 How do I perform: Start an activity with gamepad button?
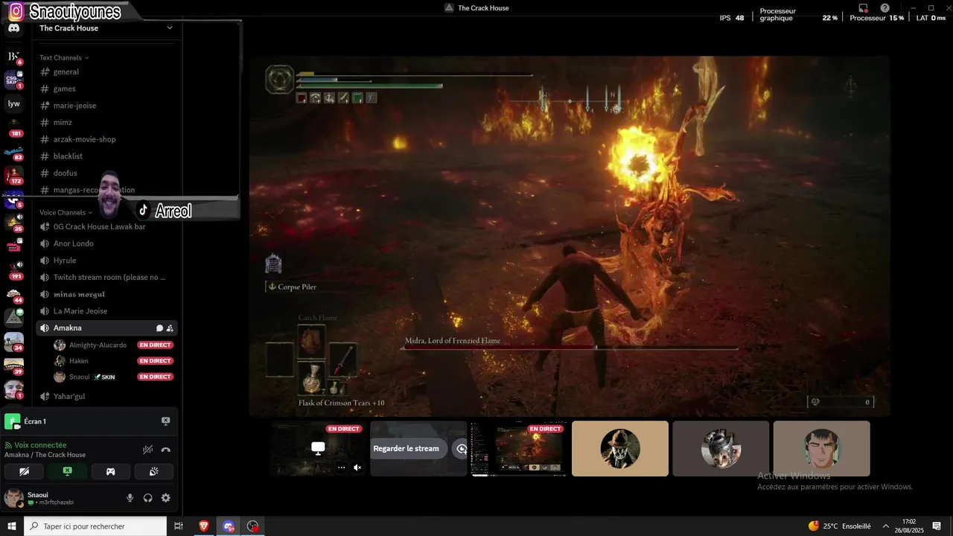tap(110, 471)
